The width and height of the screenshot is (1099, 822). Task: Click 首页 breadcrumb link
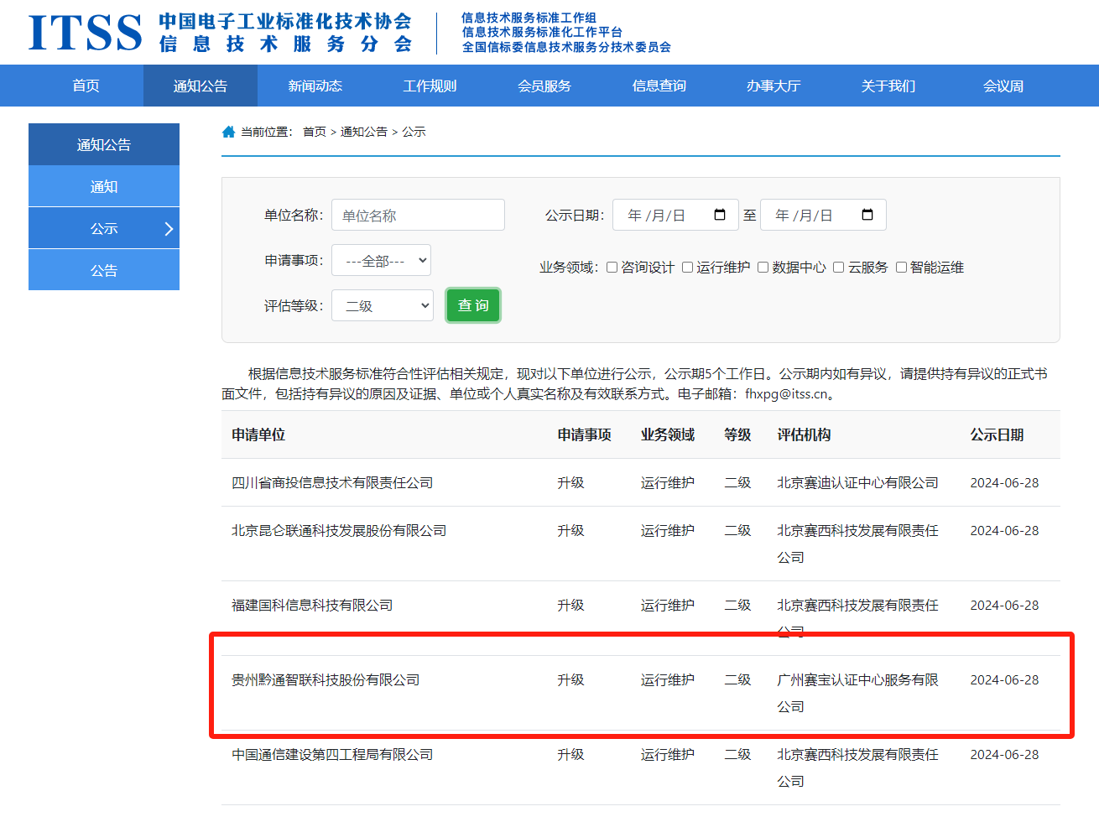click(x=315, y=132)
